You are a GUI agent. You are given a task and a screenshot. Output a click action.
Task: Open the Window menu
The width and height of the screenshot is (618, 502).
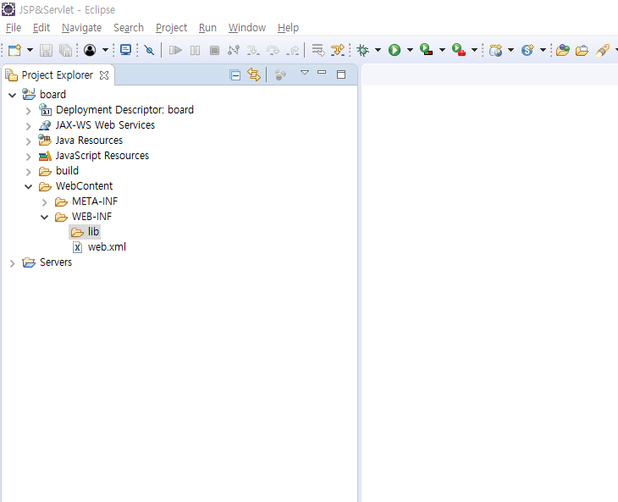pyautogui.click(x=247, y=28)
